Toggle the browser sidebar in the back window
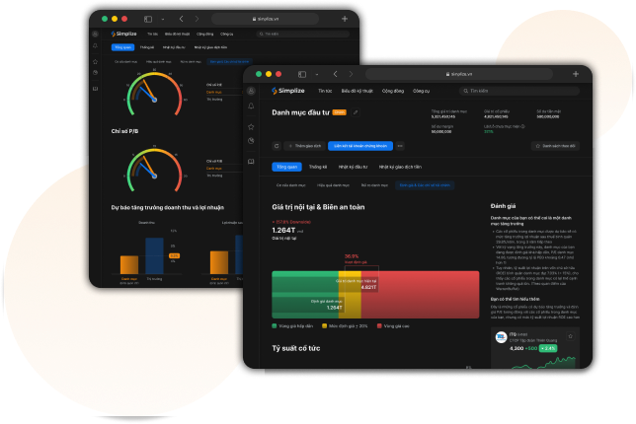 click(x=148, y=19)
